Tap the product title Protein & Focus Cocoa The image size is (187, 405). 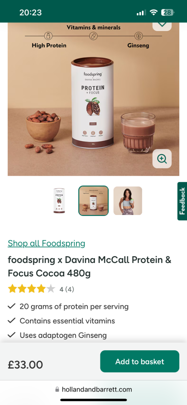point(90,266)
